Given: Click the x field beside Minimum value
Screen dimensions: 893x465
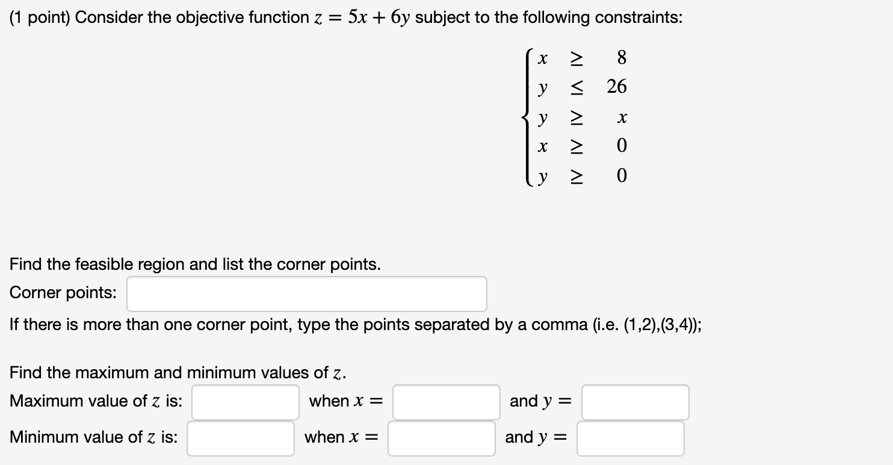Looking at the screenshot, I should click(441, 438).
